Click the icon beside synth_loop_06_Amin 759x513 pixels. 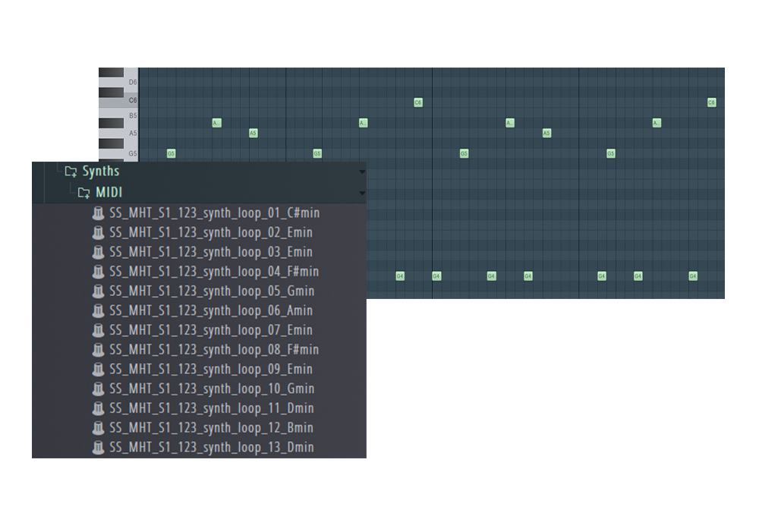98,310
